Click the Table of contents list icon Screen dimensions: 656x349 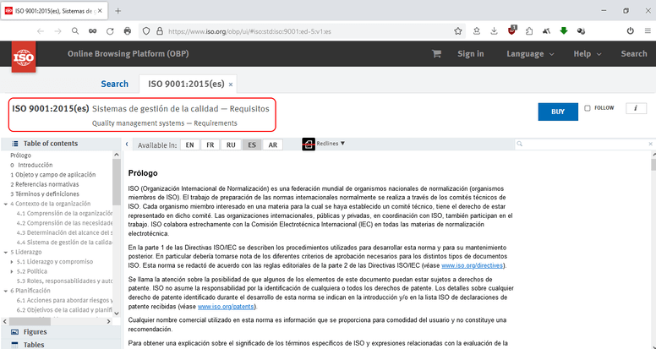(15, 144)
